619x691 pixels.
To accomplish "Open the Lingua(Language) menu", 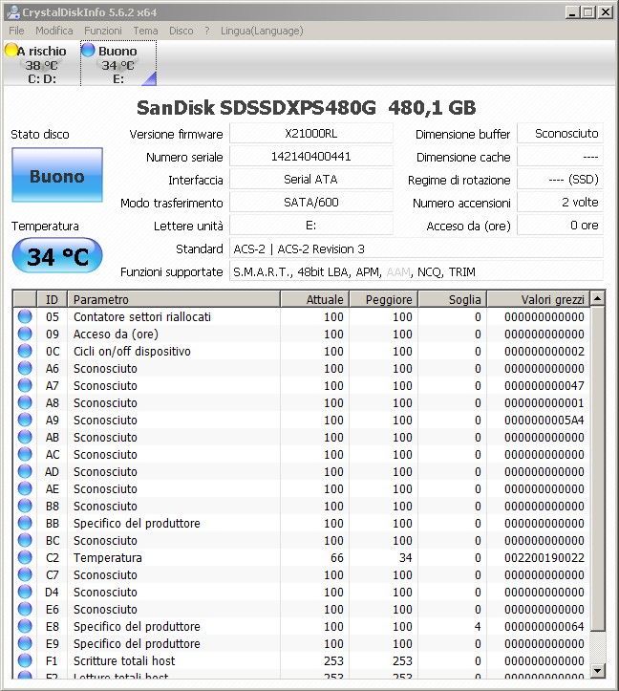I will click(x=261, y=31).
